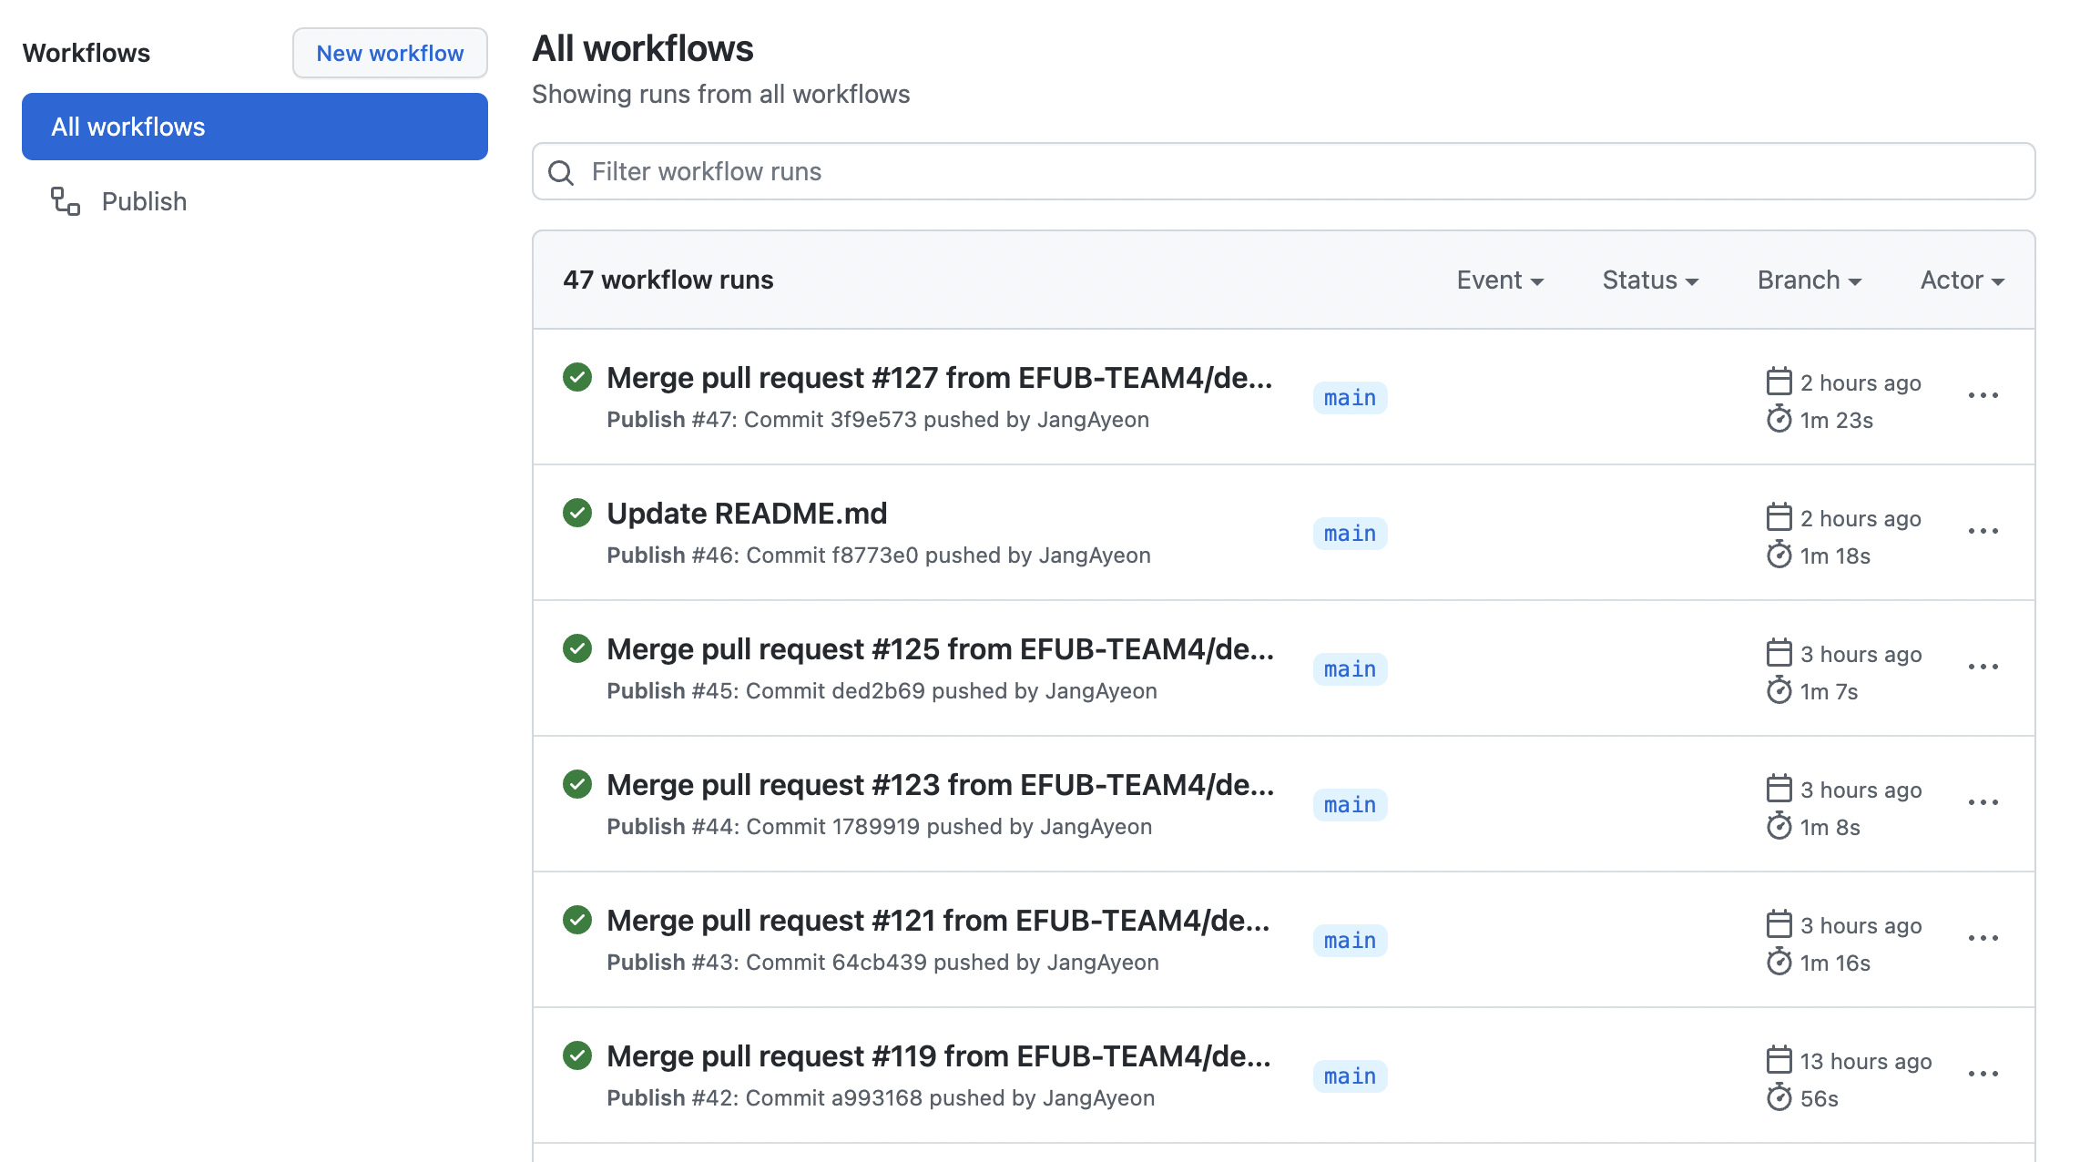Click stopwatch icon next to 1m 23s
This screenshot has width=2080, height=1162.
tap(1779, 420)
